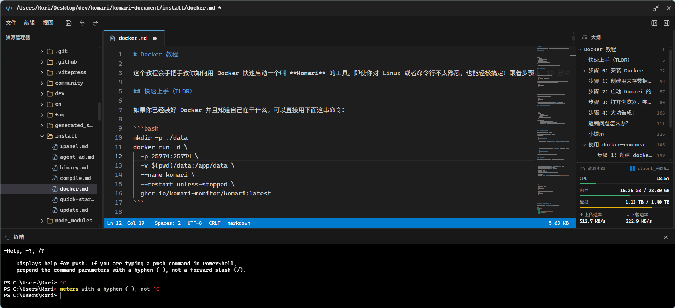The image size is (675, 308).
Task: Expand the .git folder chevron
Action: point(42,52)
